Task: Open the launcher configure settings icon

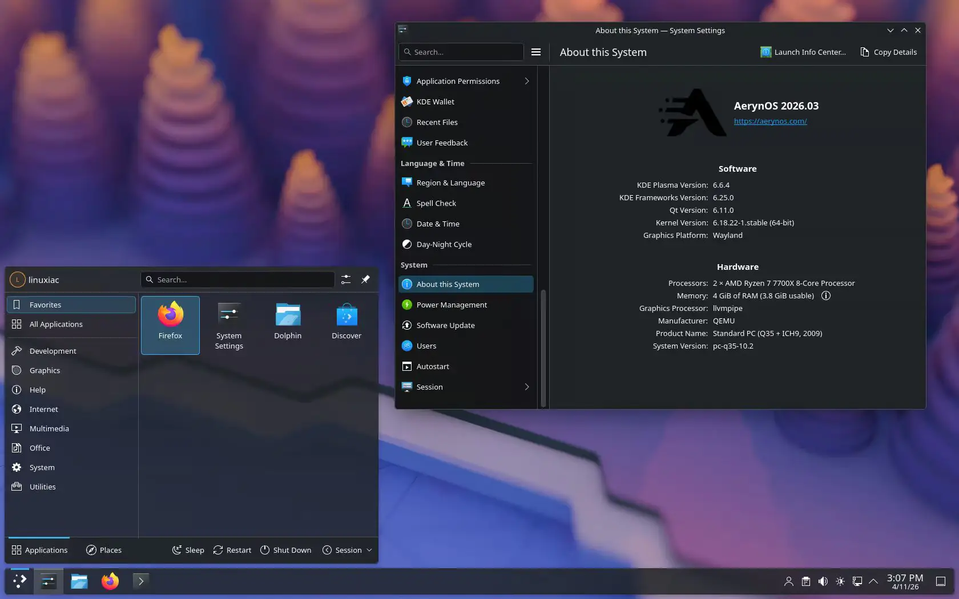Action: coord(346,280)
